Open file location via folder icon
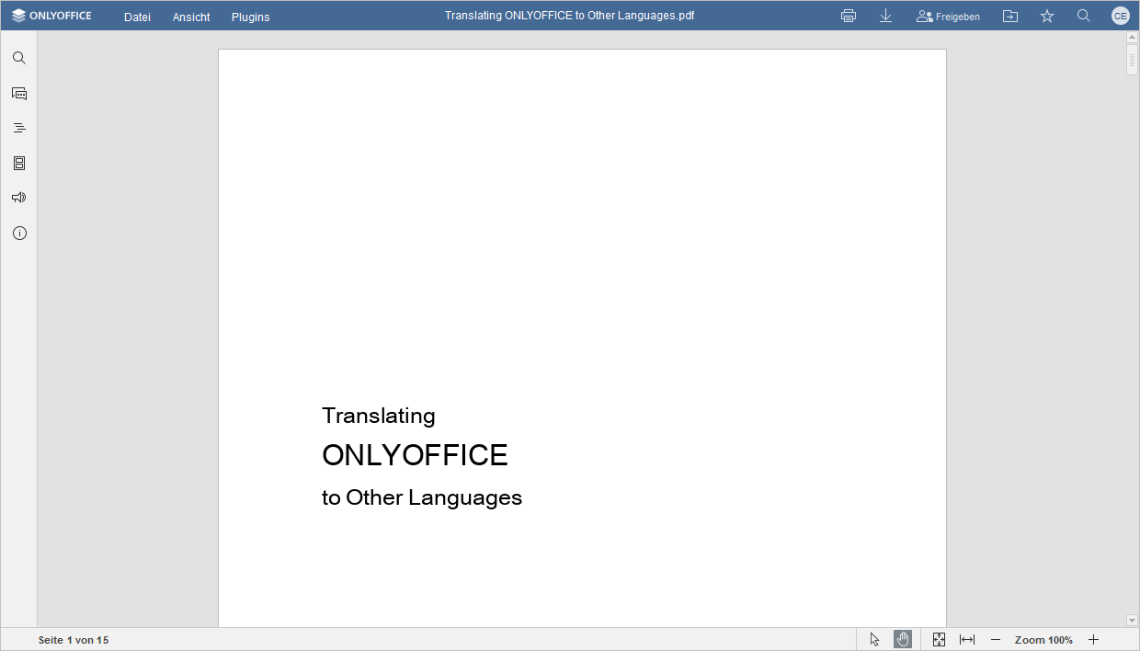The width and height of the screenshot is (1140, 651). 1009,16
